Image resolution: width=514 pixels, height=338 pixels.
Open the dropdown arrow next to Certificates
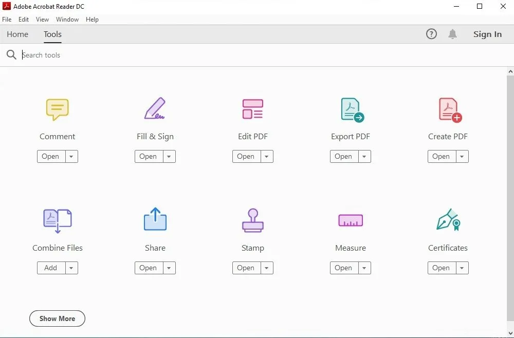coord(462,268)
